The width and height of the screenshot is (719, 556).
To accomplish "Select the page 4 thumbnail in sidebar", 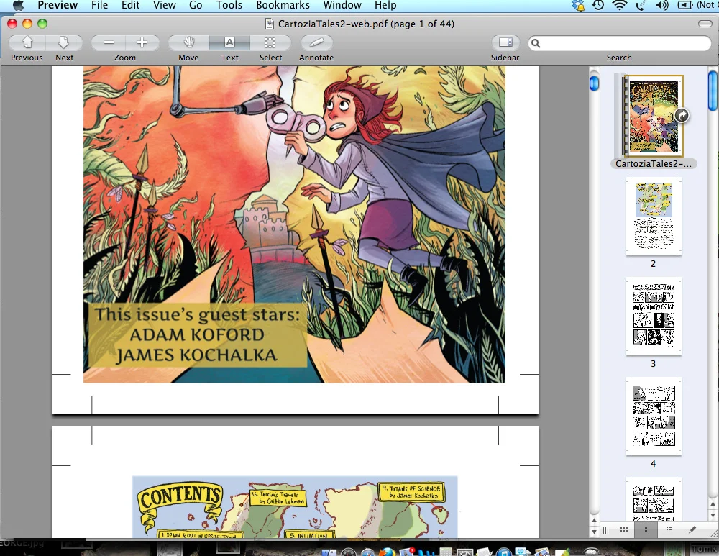I will pyautogui.click(x=654, y=416).
